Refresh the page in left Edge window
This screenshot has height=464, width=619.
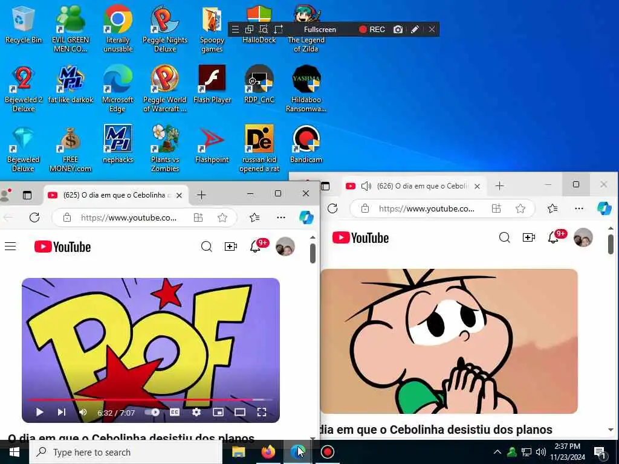34,217
